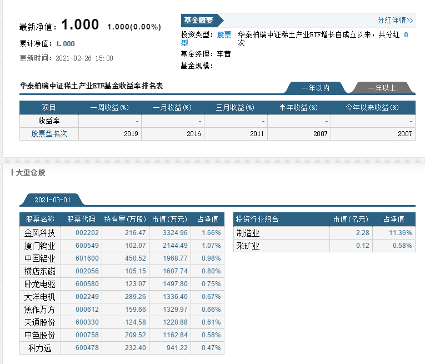This screenshot has height=364, width=425.
Task: Click the 累计净值 value 1.000
Action: (x=66, y=44)
